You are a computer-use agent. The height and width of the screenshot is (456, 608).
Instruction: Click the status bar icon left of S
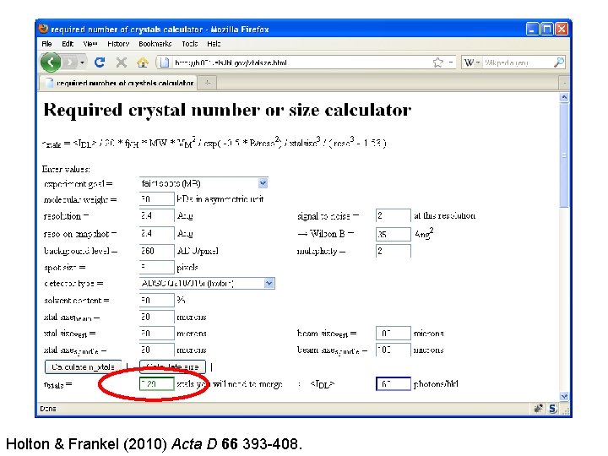(x=538, y=409)
